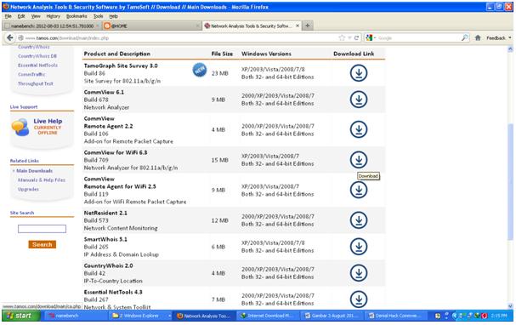Open the Main Downloads link
Image resolution: width=516 pixels, height=325 pixels.
[34, 171]
